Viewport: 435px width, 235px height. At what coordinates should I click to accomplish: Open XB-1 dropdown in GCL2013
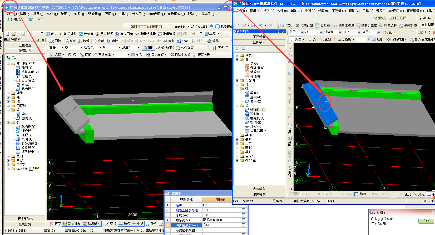pos(359,32)
